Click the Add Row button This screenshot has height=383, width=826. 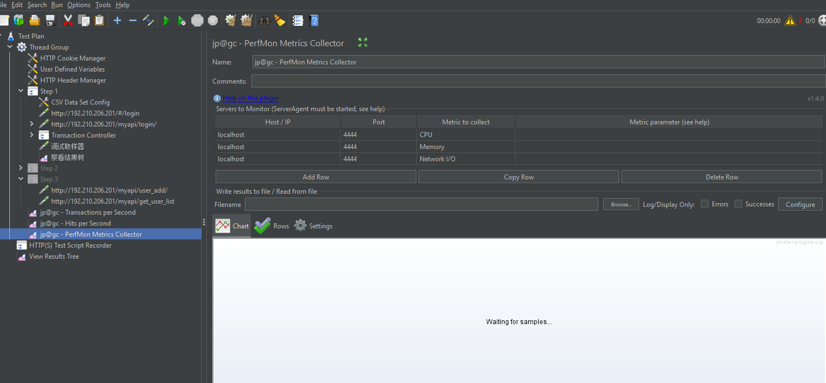(x=316, y=177)
